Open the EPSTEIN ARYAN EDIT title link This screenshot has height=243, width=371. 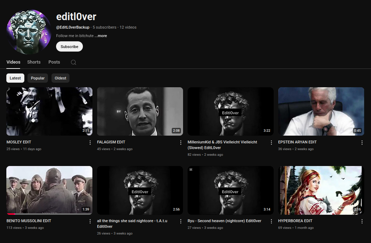[x=297, y=142]
